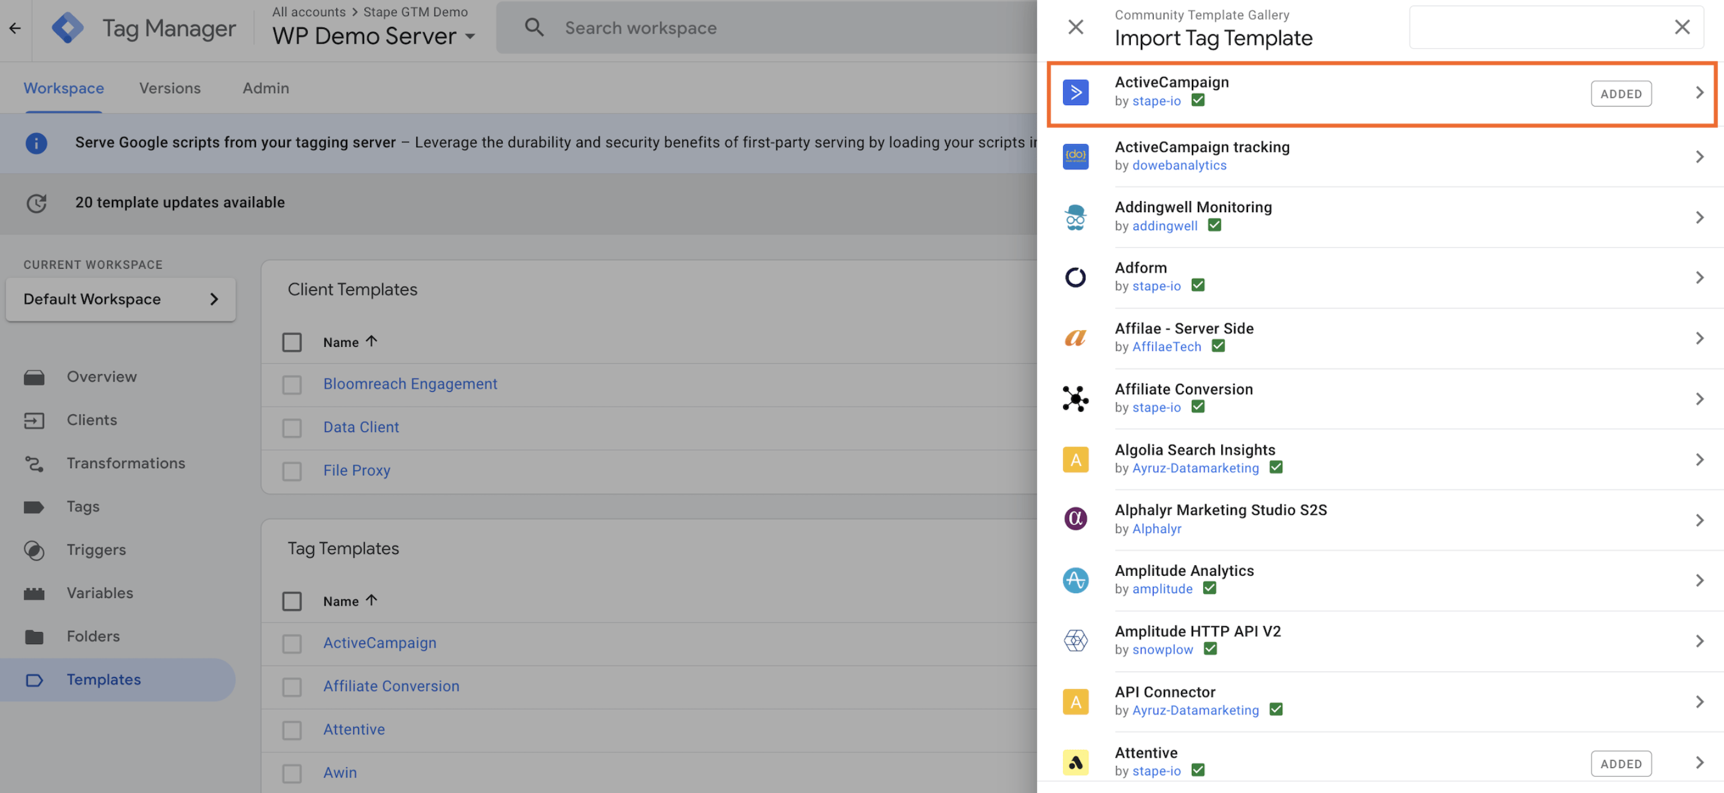Click the back arrow in Tag Manager header
The height and width of the screenshot is (793, 1724).
[x=15, y=28]
